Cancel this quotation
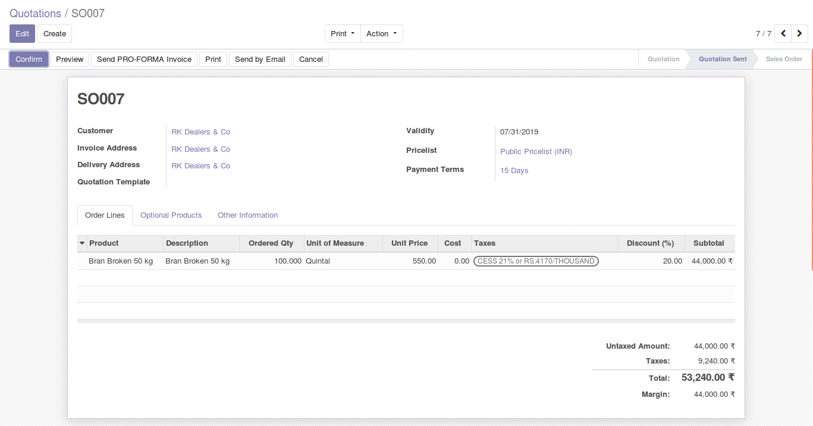Image resolution: width=813 pixels, height=426 pixels. tap(310, 59)
